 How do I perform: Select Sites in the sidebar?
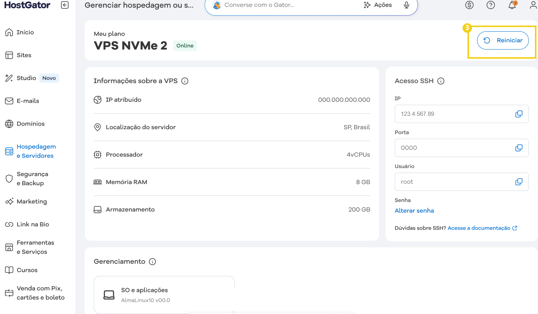pyautogui.click(x=24, y=55)
